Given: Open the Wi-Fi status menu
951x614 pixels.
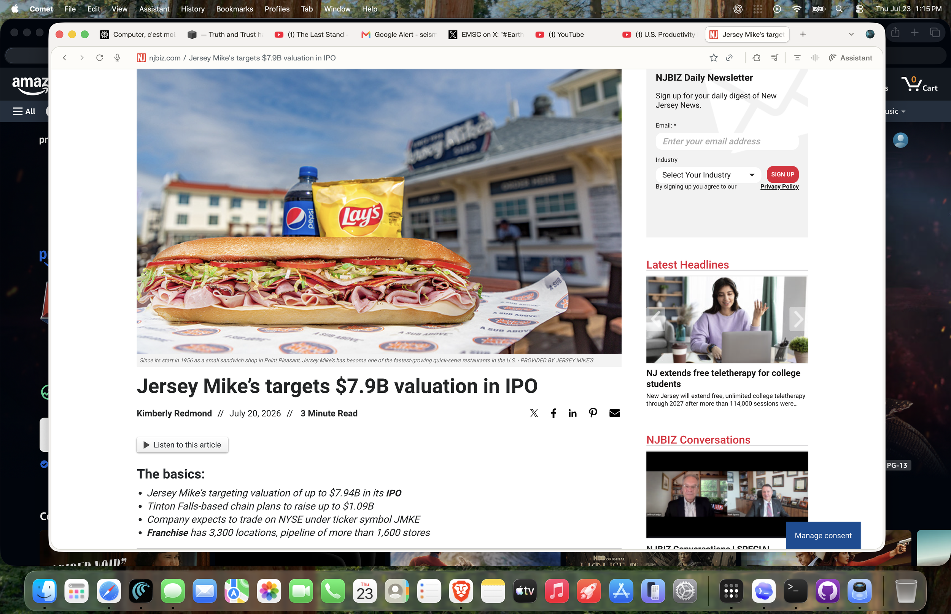Looking at the screenshot, I should tap(797, 9).
